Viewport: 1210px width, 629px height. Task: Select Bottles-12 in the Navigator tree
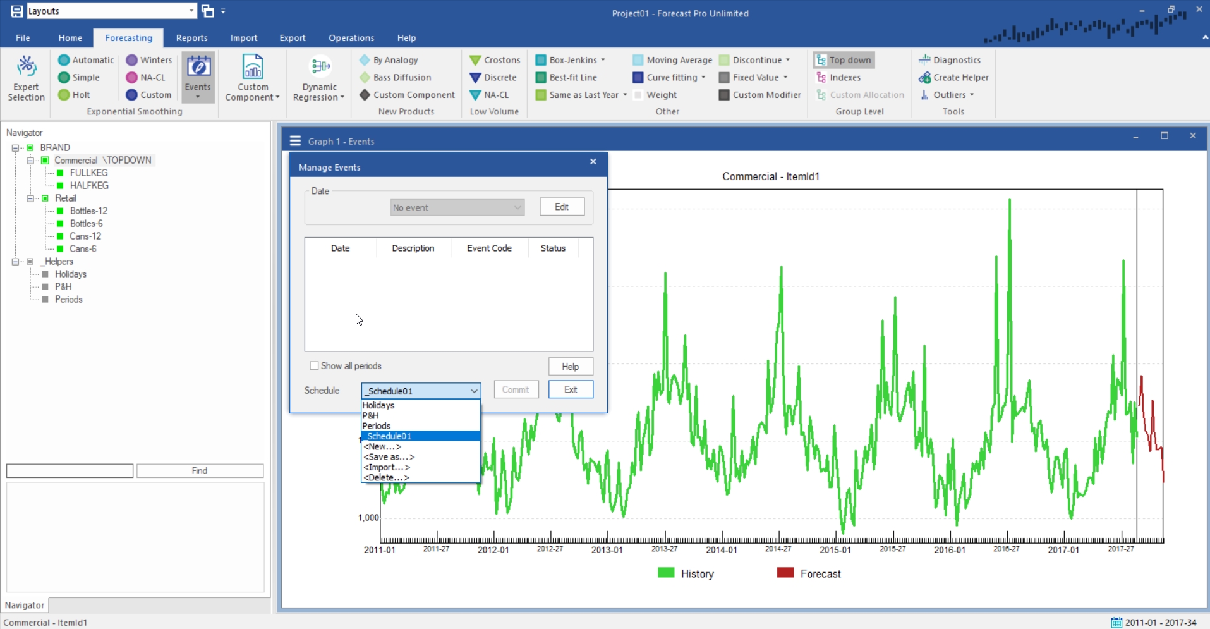(88, 211)
